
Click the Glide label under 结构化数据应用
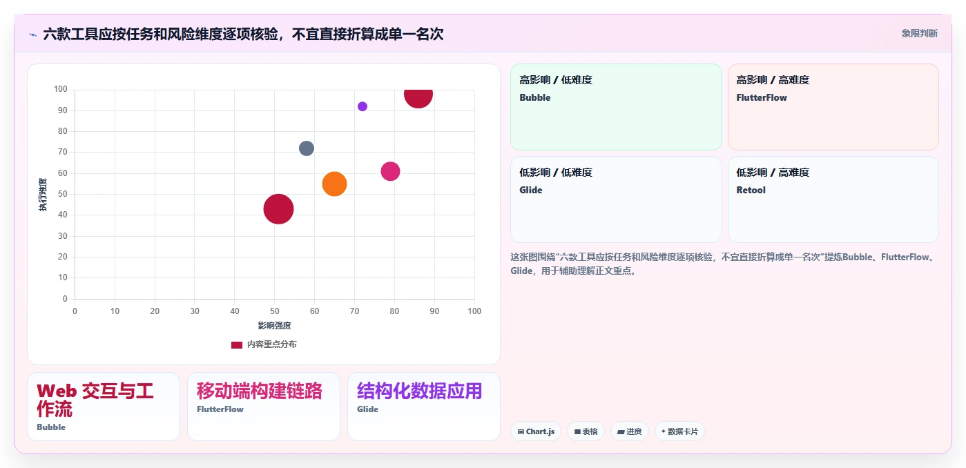367,409
